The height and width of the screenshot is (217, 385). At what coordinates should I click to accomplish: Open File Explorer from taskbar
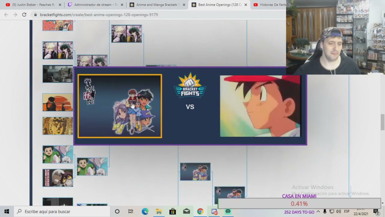point(159,212)
